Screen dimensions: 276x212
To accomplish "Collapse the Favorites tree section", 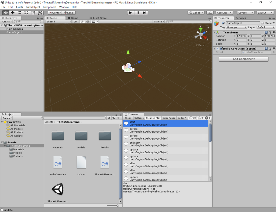I will pos(2,122).
